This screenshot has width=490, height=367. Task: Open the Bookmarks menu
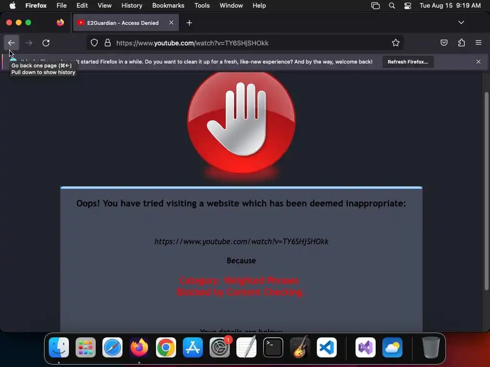coord(168,5)
